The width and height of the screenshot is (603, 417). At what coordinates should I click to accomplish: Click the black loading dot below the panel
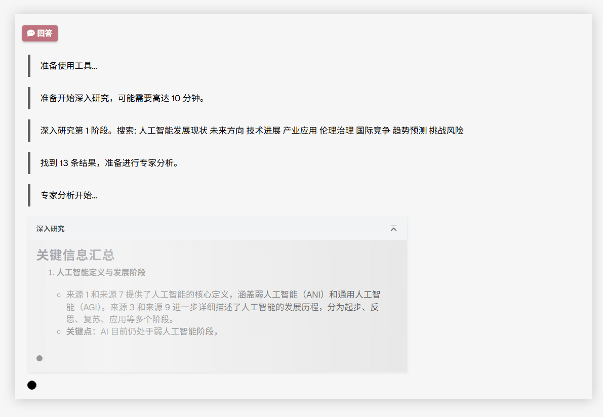(x=32, y=385)
